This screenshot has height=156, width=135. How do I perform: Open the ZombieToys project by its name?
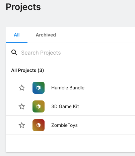[64, 125]
